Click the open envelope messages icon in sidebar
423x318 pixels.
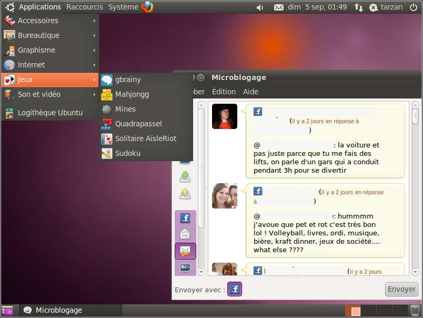click(185, 234)
